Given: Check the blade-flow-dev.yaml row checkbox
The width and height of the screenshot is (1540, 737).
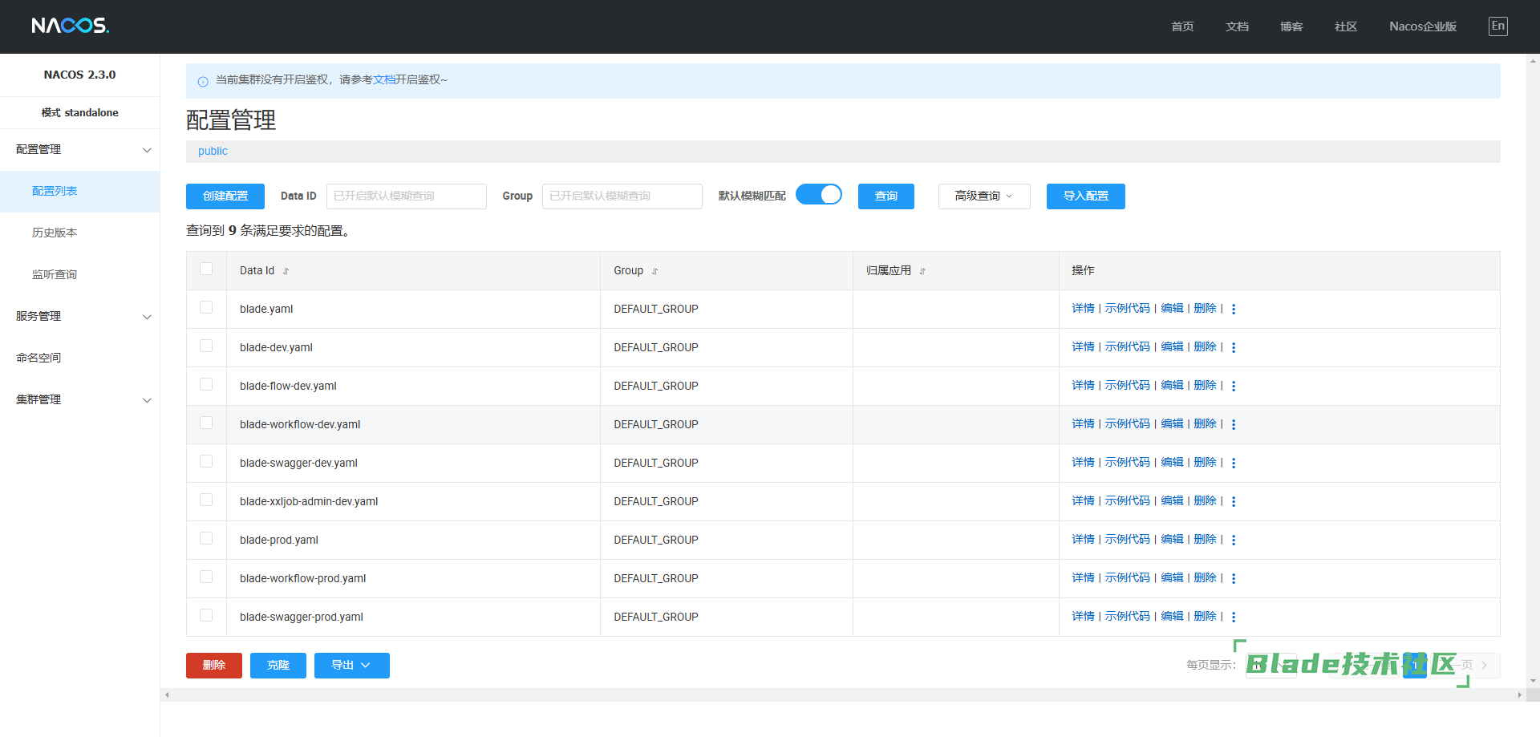Looking at the screenshot, I should tap(206, 384).
